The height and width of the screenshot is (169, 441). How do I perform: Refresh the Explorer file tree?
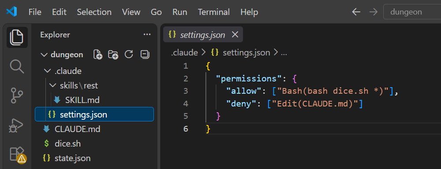tap(129, 54)
